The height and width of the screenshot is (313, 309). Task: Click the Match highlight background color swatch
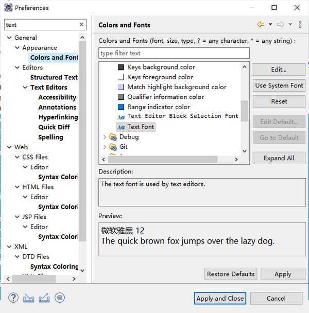[121, 87]
